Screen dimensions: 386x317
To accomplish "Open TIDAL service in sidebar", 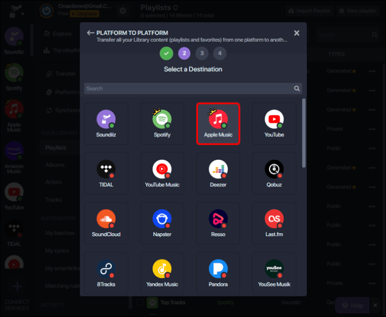I will pos(14,233).
